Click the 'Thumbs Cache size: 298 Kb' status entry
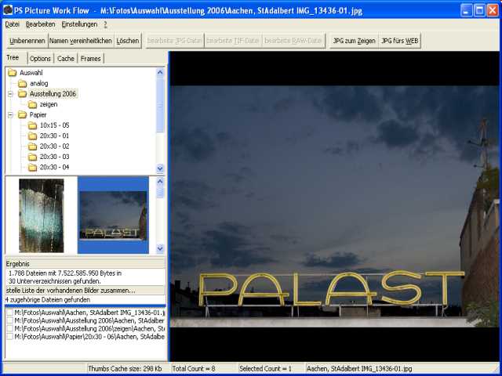 (x=125, y=369)
